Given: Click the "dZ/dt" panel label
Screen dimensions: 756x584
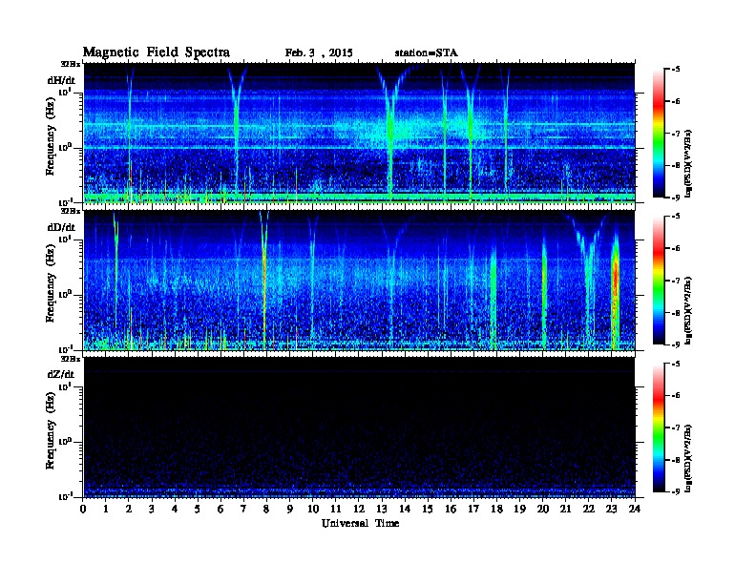Looking at the screenshot, I should pyautogui.click(x=61, y=374).
